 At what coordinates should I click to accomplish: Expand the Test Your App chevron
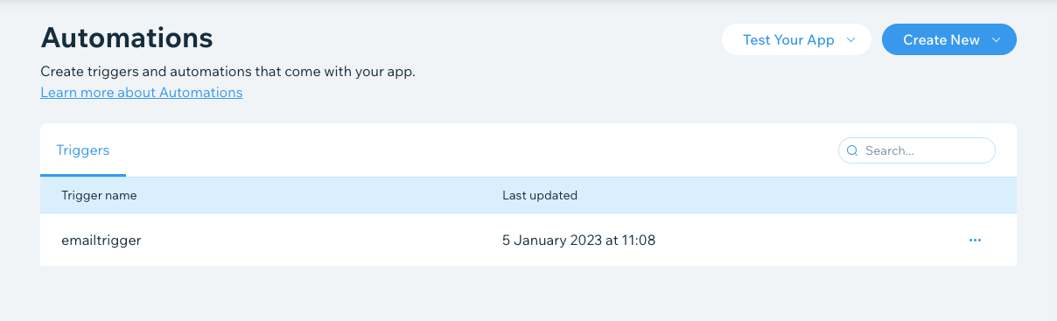click(851, 40)
